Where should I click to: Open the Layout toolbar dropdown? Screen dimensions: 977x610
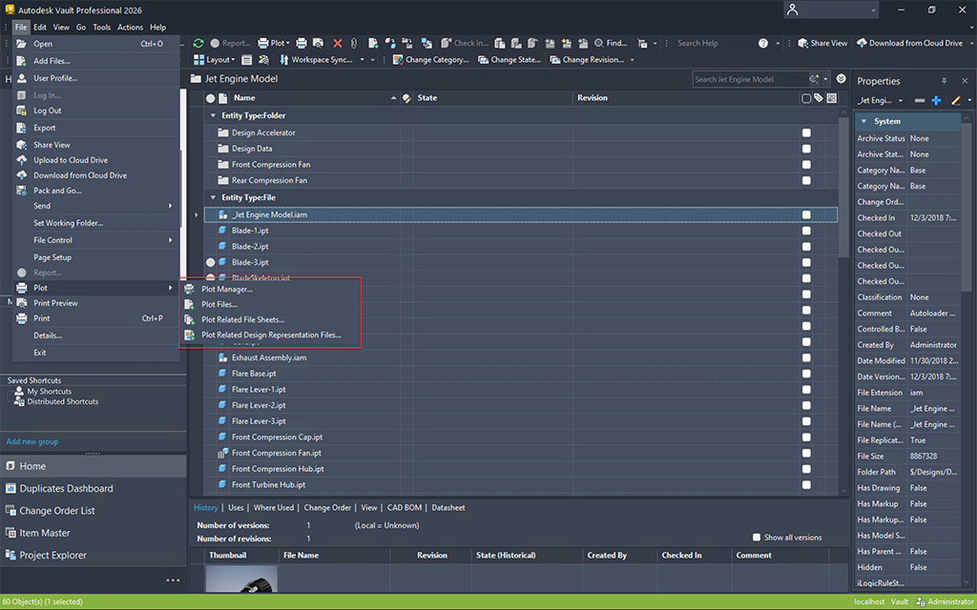pyautogui.click(x=215, y=60)
